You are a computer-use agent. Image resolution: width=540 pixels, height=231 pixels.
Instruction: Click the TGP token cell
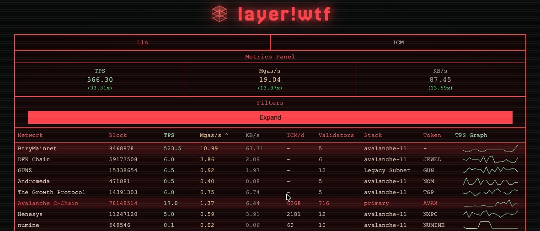pyautogui.click(x=428, y=192)
